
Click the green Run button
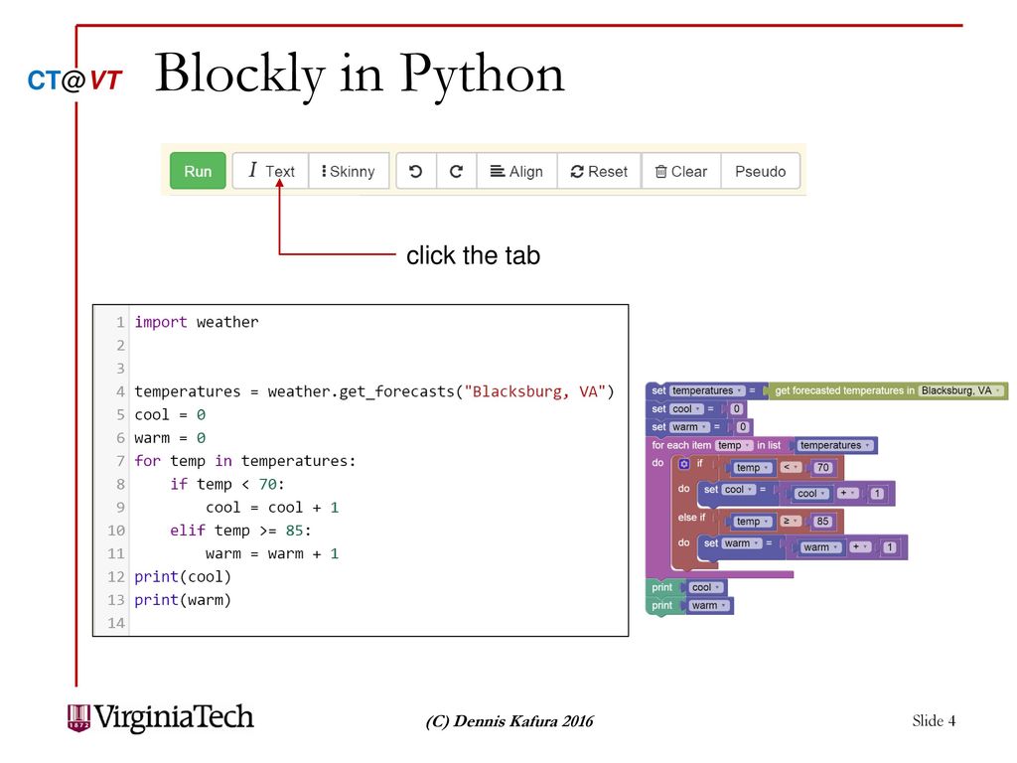point(198,171)
